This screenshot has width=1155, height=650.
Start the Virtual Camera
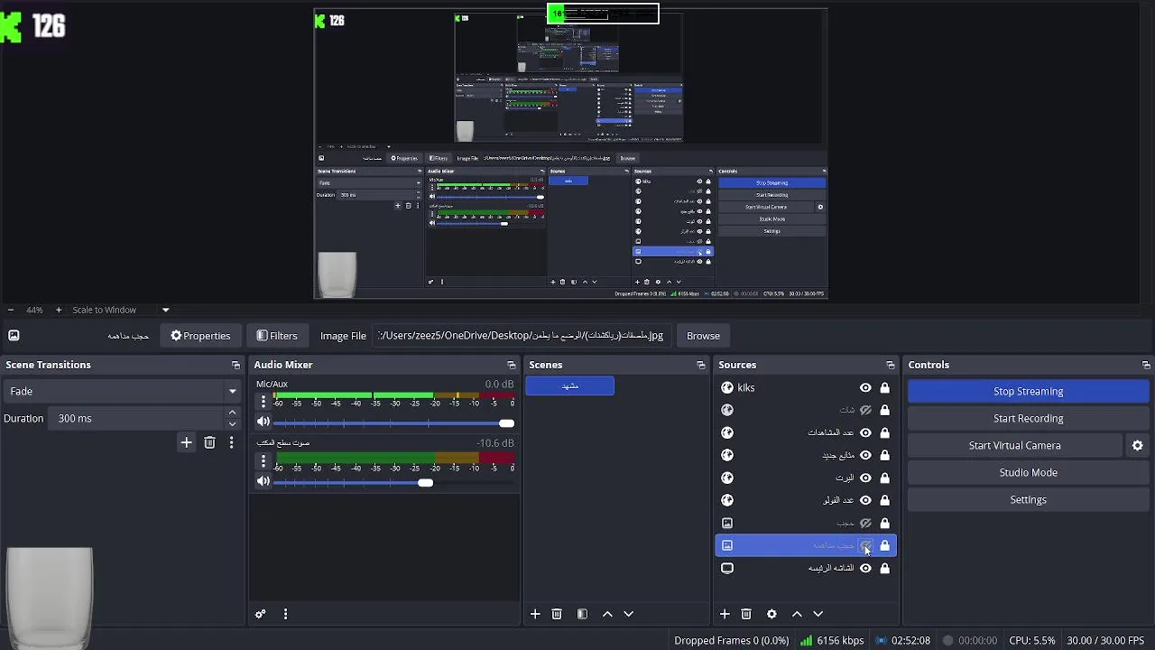[x=1014, y=445]
